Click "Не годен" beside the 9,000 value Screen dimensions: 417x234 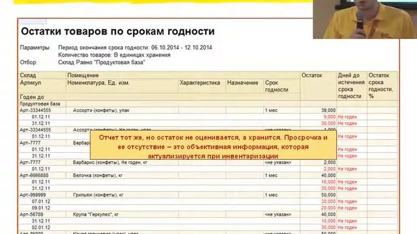click(347, 117)
